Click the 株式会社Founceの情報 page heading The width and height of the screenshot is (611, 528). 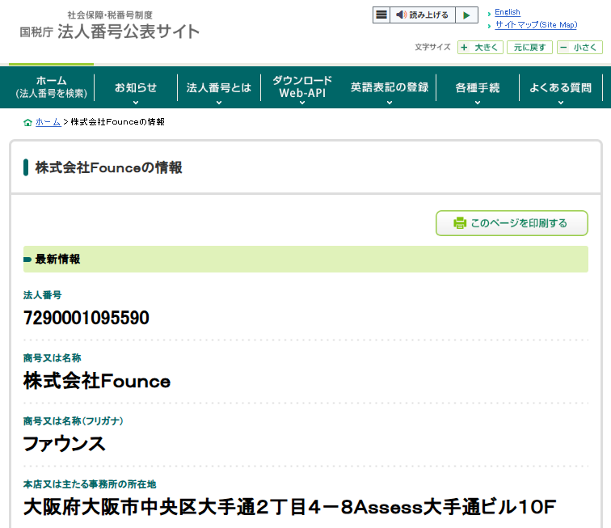coord(109,167)
